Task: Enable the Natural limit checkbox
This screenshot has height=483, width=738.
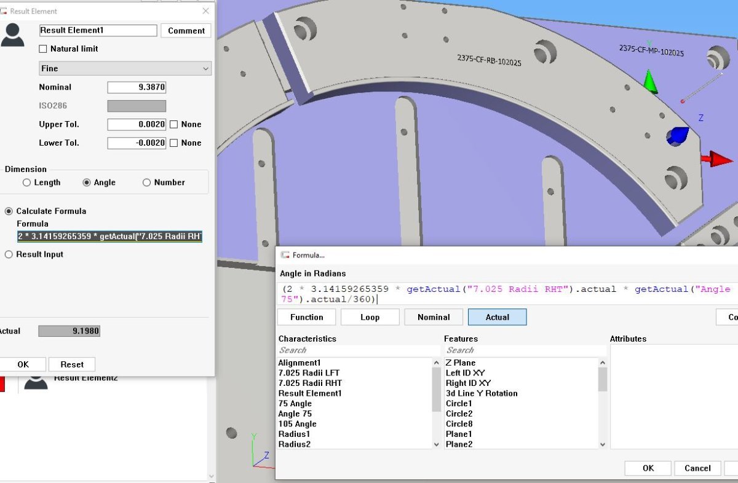Action: 43,49
